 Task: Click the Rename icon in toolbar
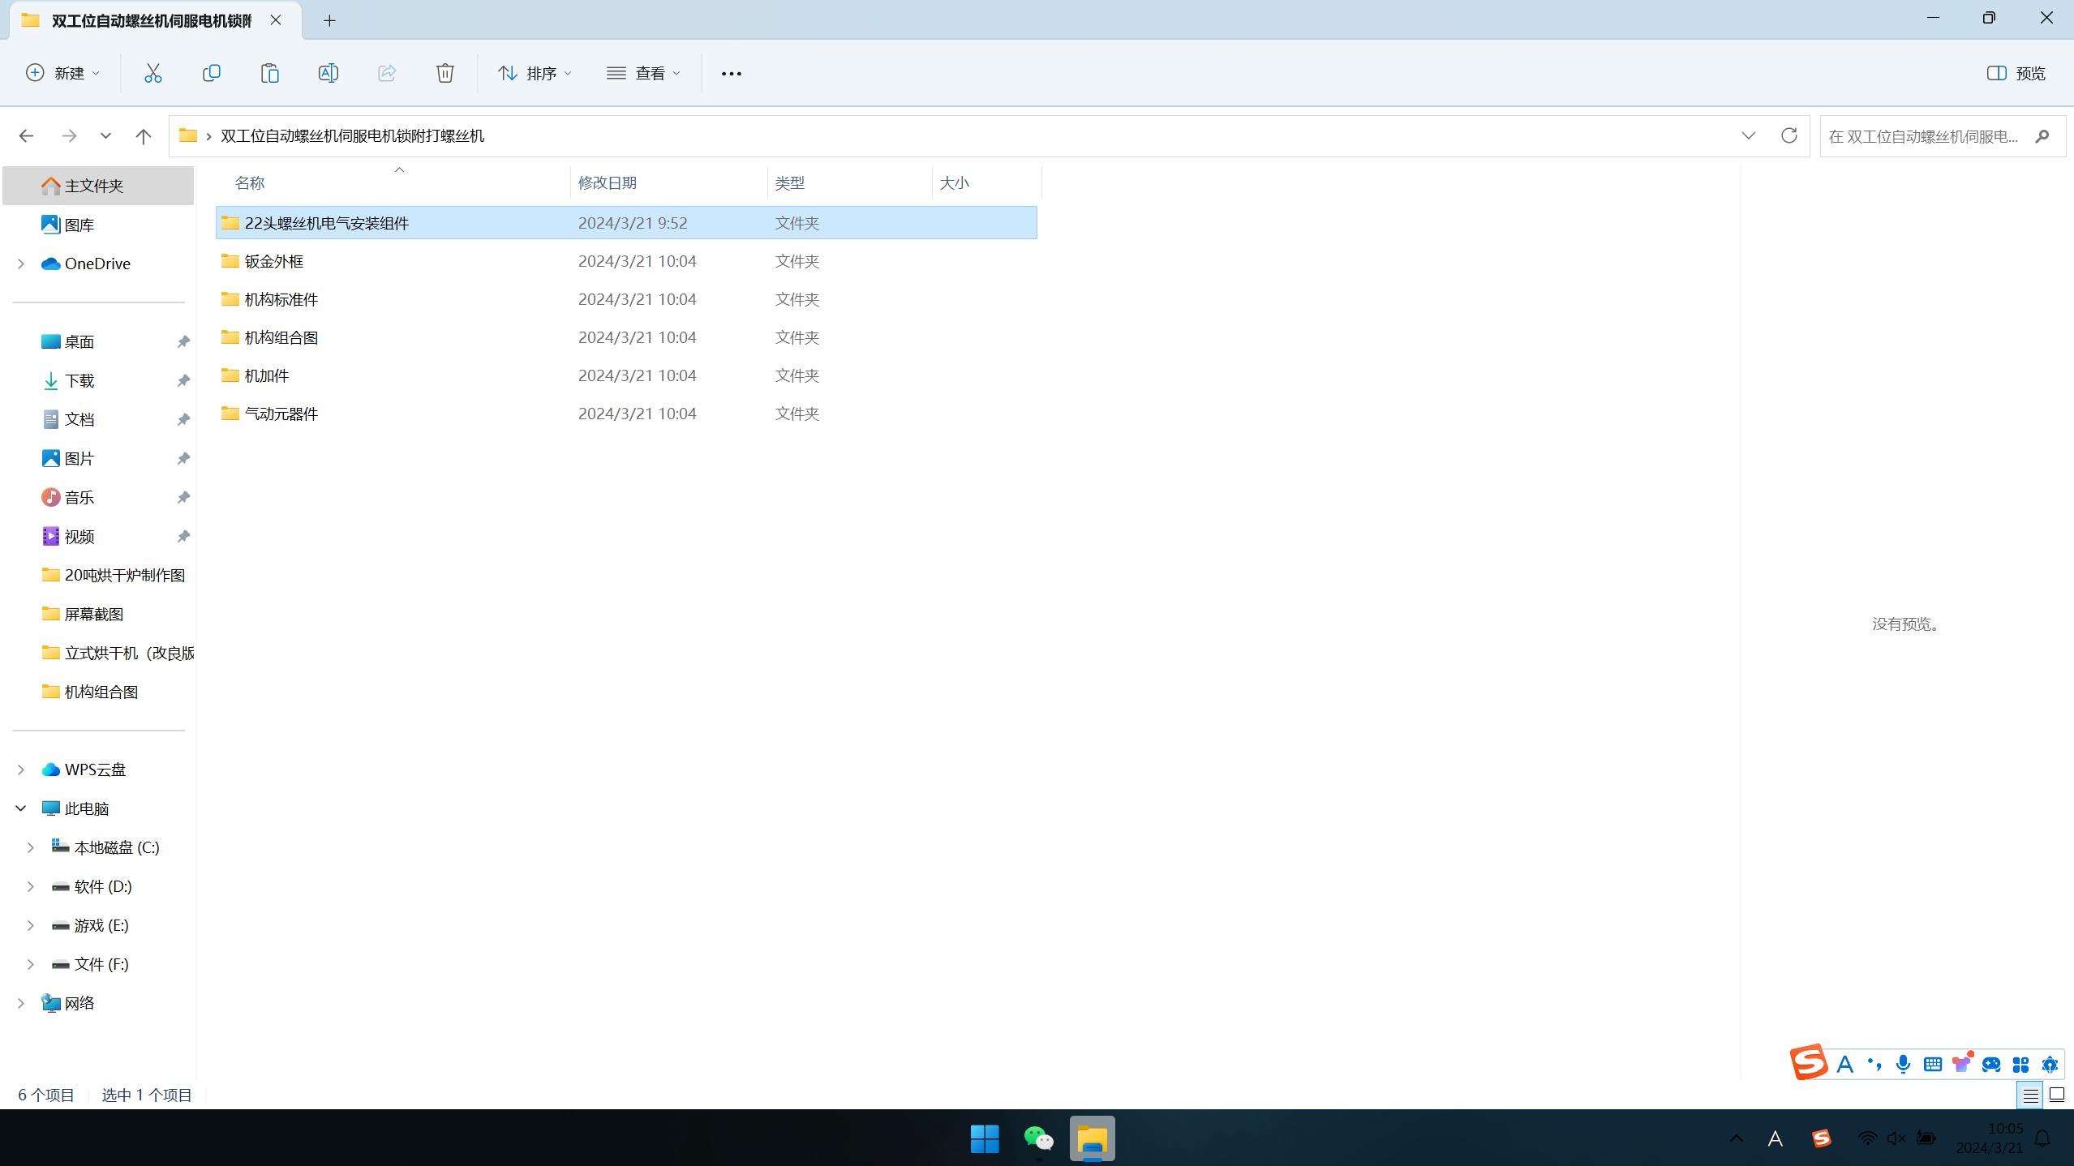(328, 73)
